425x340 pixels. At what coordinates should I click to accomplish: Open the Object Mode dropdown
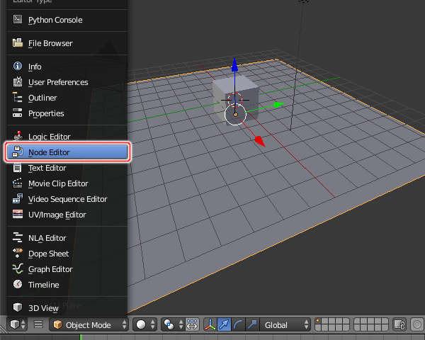(x=89, y=325)
